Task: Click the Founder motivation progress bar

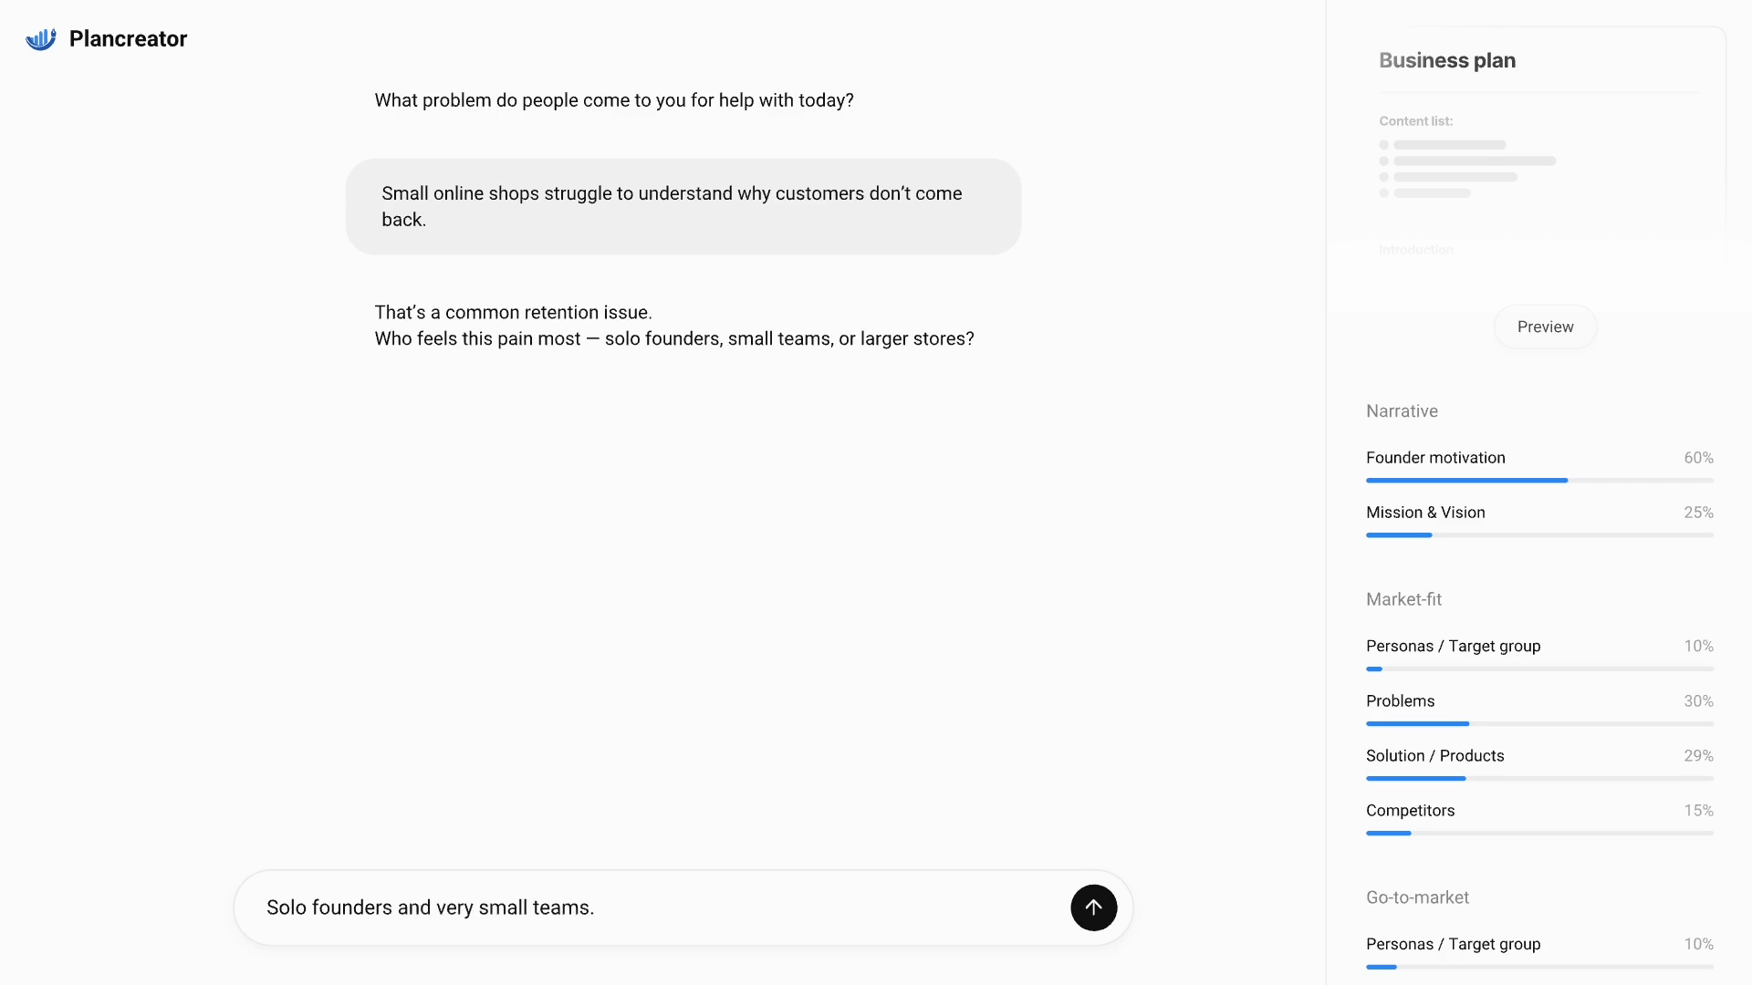Action: click(x=1539, y=481)
